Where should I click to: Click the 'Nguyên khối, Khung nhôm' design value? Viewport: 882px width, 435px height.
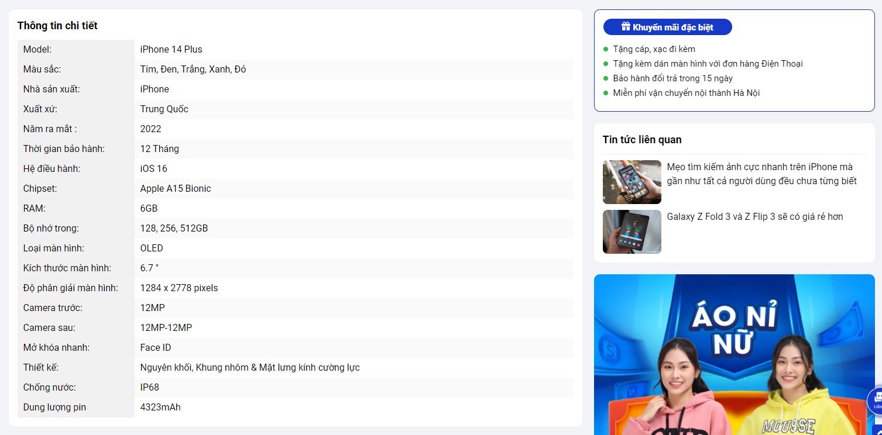250,368
